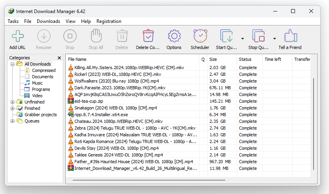Viewport: 329px width, 194px height.
Task: Click the horizontal scrollbar below the list
Action: tap(149, 180)
